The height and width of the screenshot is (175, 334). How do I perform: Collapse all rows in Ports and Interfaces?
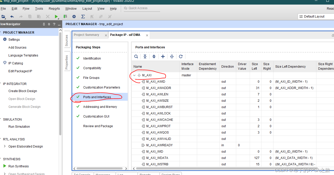[x=145, y=56]
